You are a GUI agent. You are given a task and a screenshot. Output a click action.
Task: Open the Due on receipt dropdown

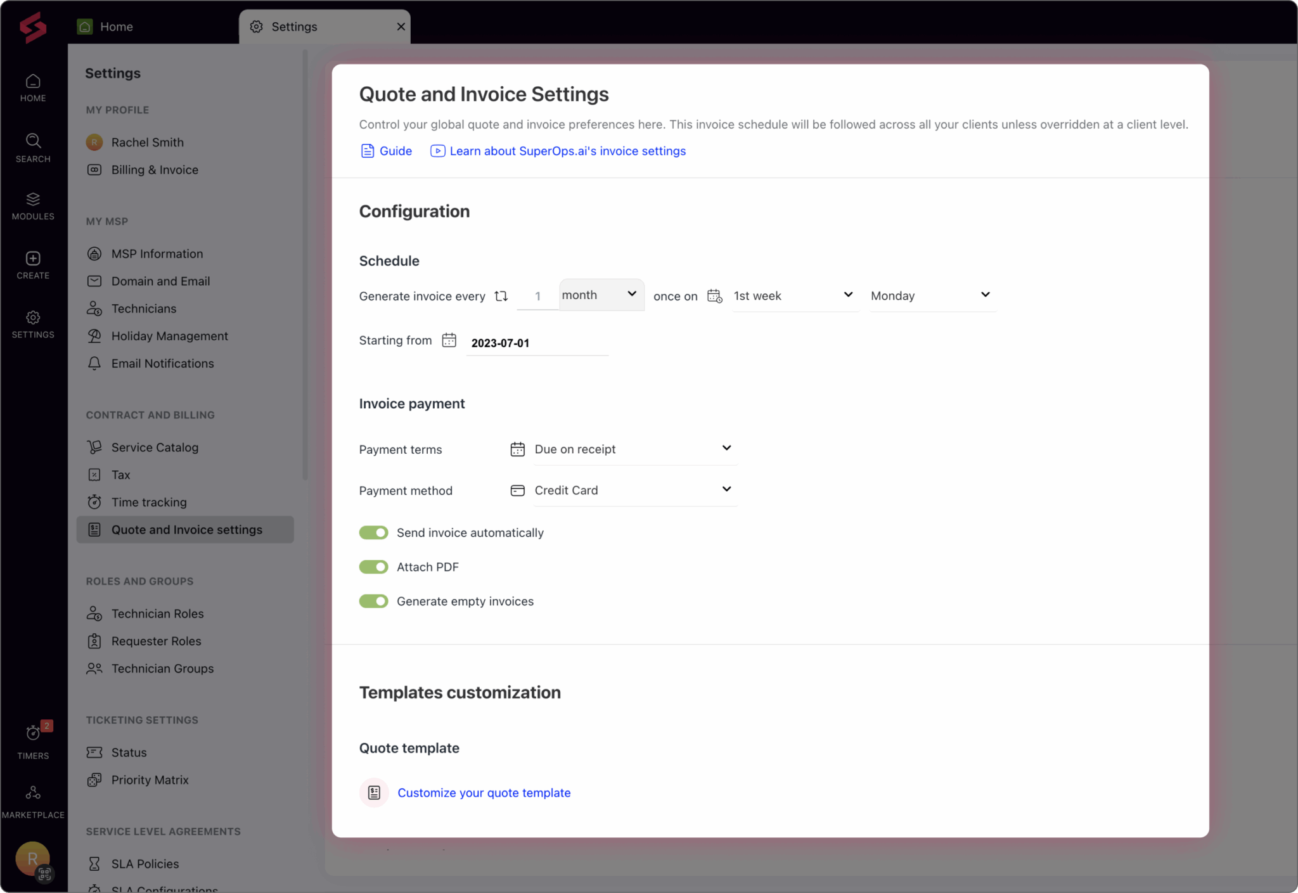634,449
